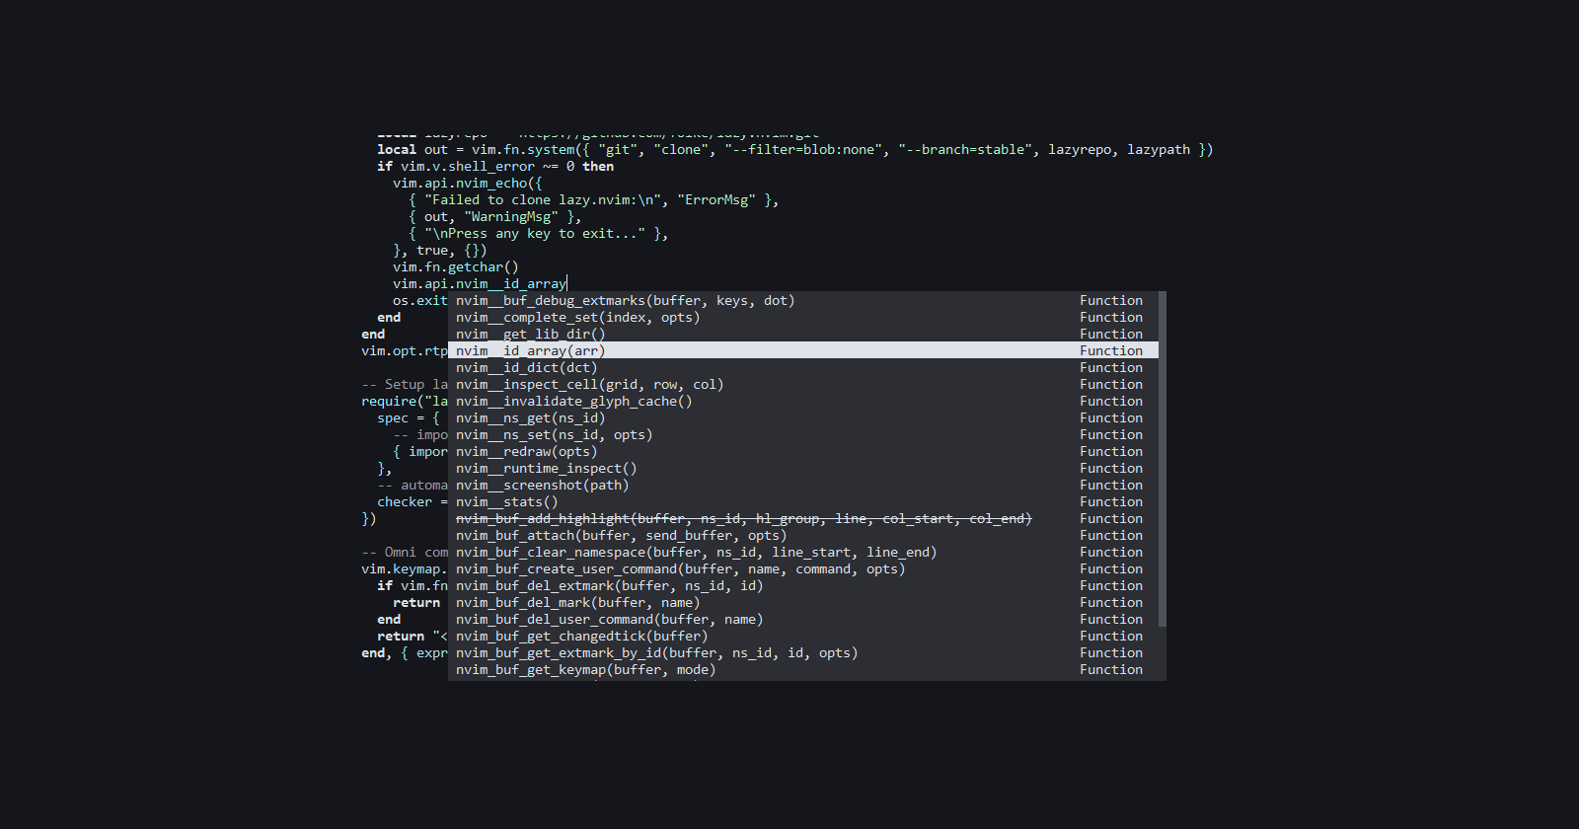1579x829 pixels.
Task: Click the vim.v.shell_error condition line
Action: 495,166
